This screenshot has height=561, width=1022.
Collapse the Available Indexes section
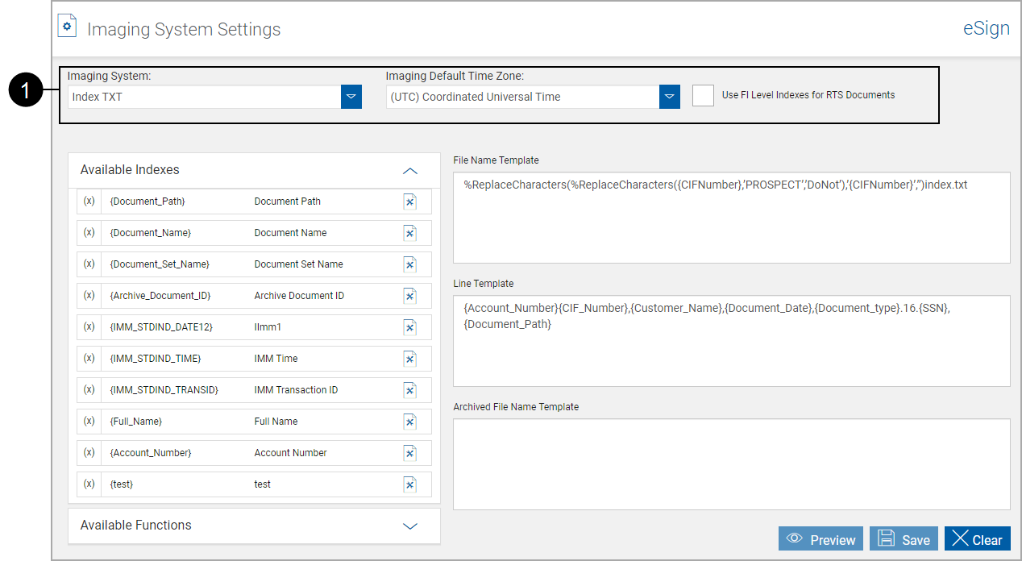point(409,170)
